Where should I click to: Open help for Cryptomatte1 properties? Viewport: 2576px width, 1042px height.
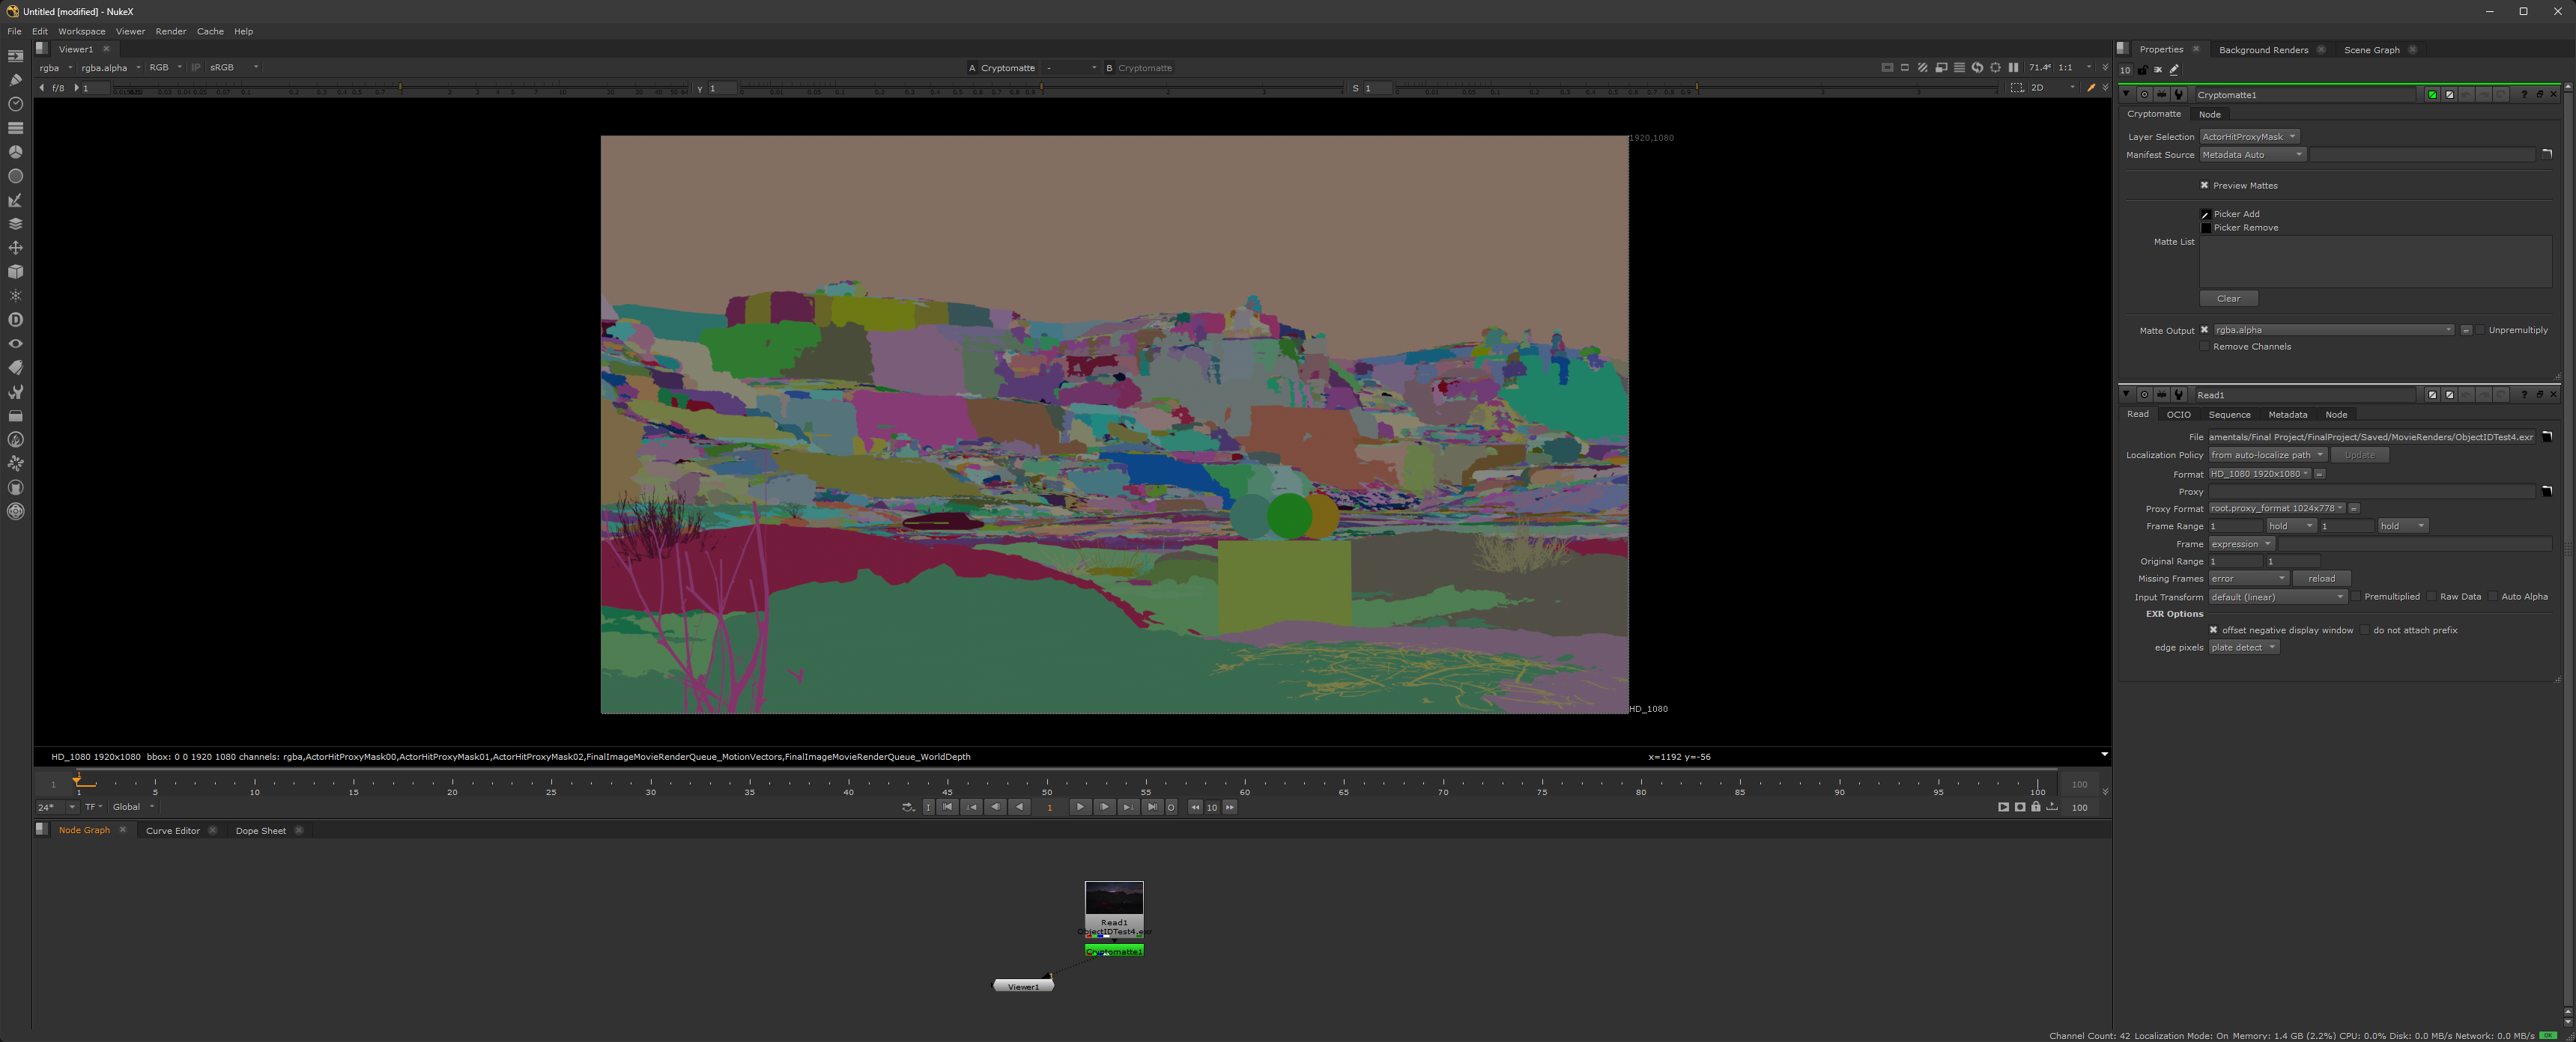point(2524,95)
